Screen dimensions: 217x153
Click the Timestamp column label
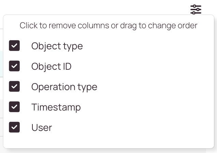[x=56, y=107]
